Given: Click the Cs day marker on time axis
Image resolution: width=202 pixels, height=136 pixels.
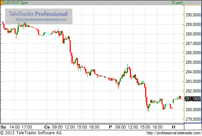Looking at the screenshot, I should [47, 127].
